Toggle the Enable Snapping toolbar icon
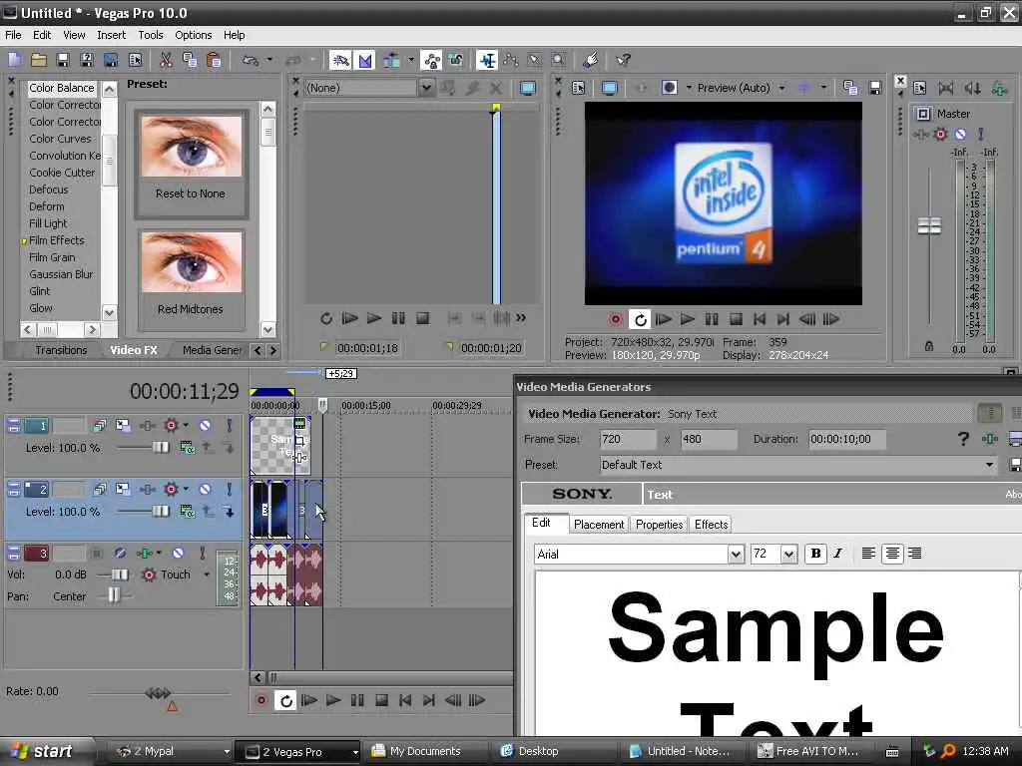 point(340,61)
